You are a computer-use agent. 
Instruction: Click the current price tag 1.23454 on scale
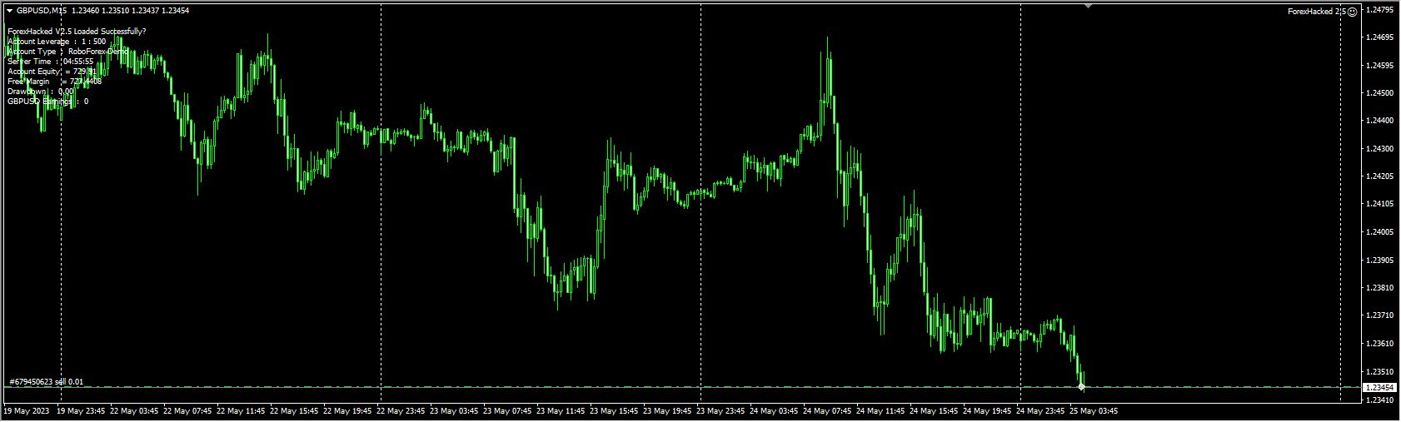(1379, 388)
